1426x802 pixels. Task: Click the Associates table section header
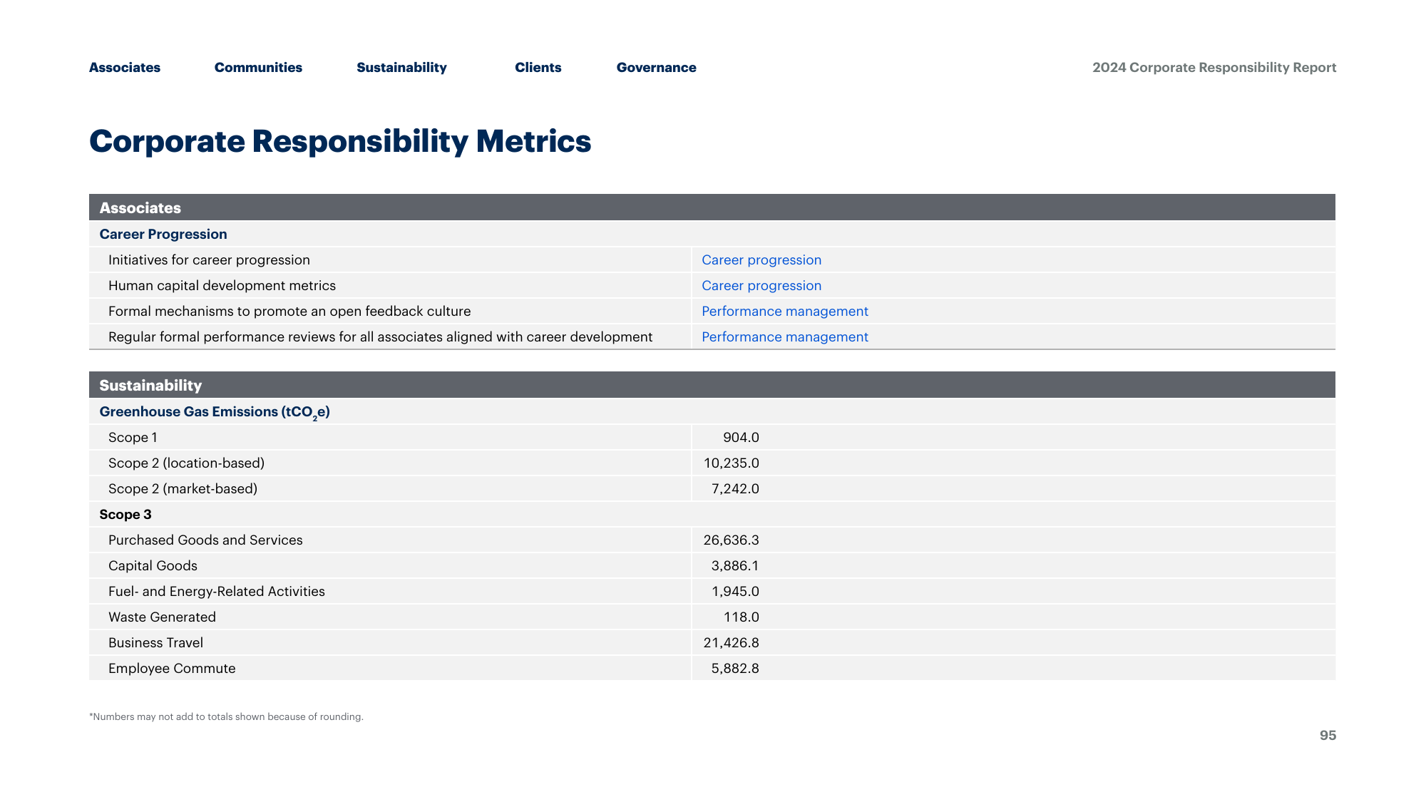tap(712, 207)
